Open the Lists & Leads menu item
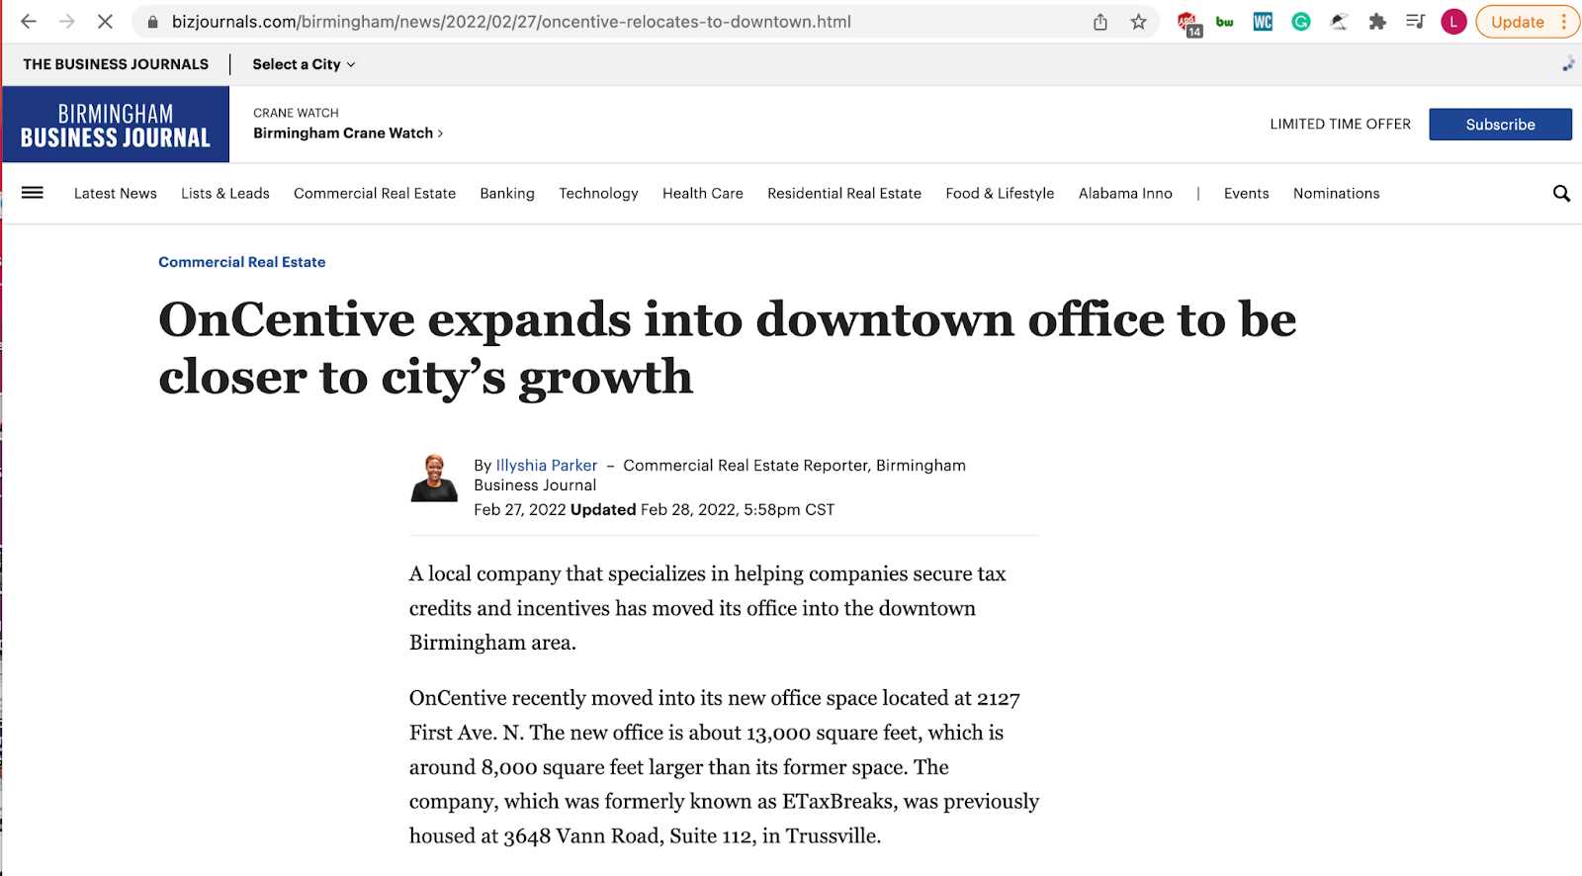This screenshot has width=1582, height=876. click(225, 194)
